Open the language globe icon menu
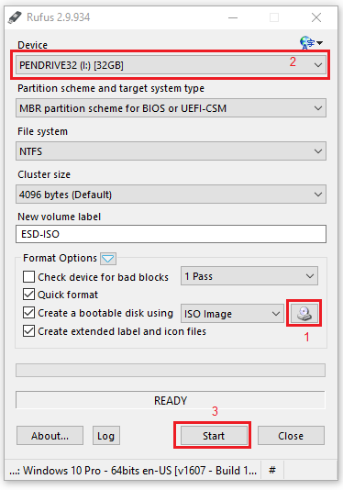The height and width of the screenshot is (490, 343). (311, 42)
